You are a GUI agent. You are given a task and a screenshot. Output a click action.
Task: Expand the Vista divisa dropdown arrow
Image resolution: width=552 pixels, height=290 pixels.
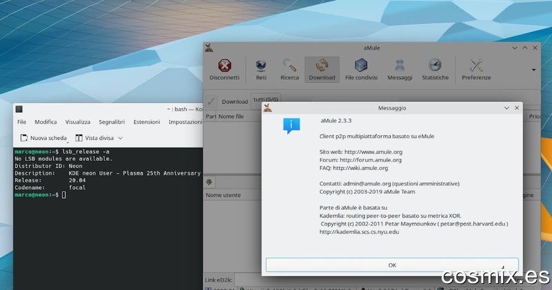[120, 138]
